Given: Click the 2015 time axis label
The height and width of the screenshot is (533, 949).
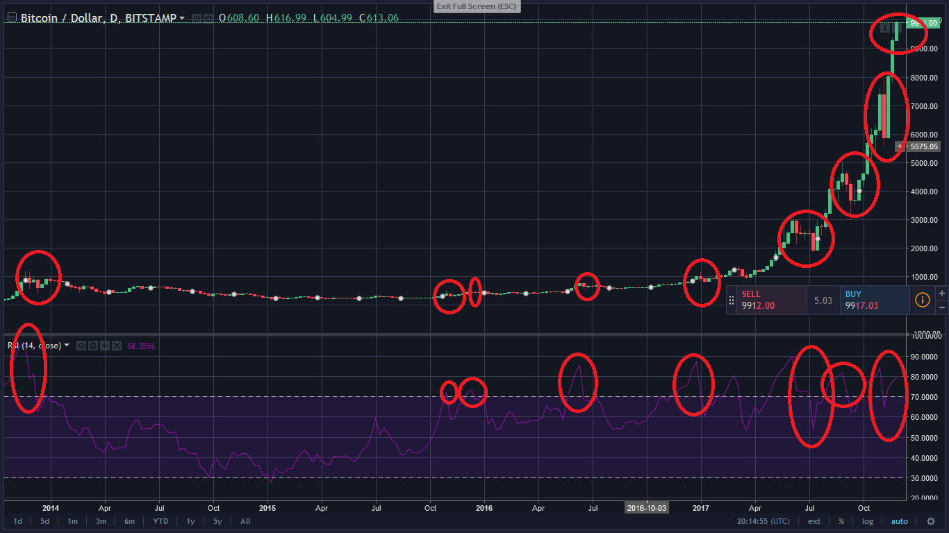Looking at the screenshot, I should (267, 507).
